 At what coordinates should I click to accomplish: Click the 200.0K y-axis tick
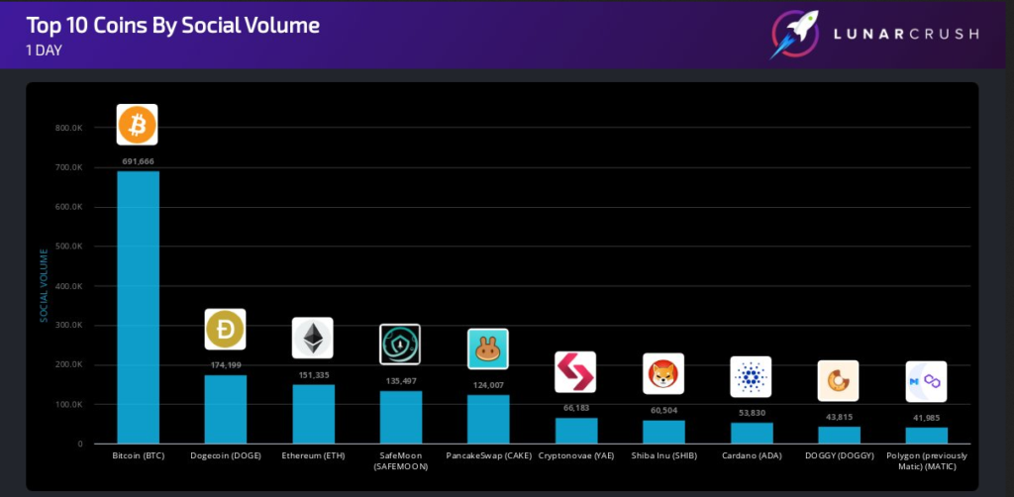[69, 364]
